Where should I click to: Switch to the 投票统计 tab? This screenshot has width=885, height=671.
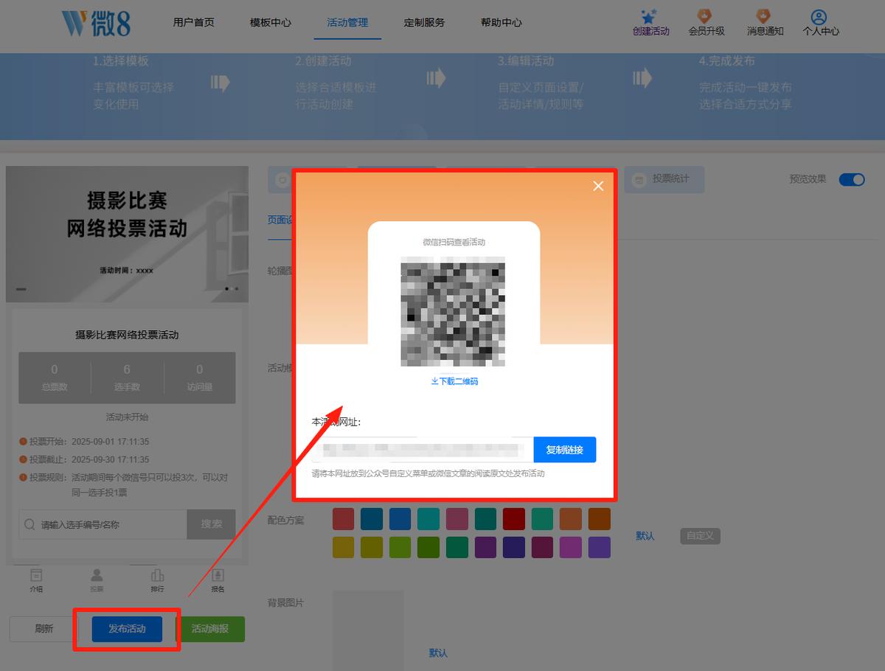pyautogui.click(x=664, y=179)
